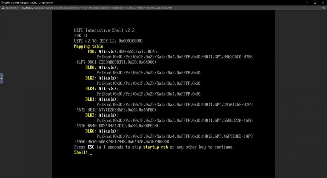Image resolution: width=327 pixels, height=178 pixels.
Task: Click 'UEFI v2.70 (EDK II, 0x00010000)' line
Action: (x=109, y=41)
